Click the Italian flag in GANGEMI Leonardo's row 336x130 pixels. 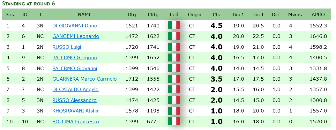point(174,36)
